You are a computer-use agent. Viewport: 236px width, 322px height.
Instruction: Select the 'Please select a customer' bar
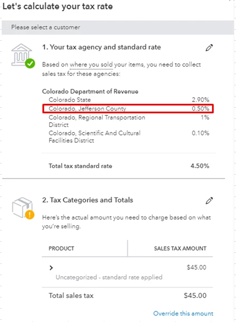click(118, 27)
